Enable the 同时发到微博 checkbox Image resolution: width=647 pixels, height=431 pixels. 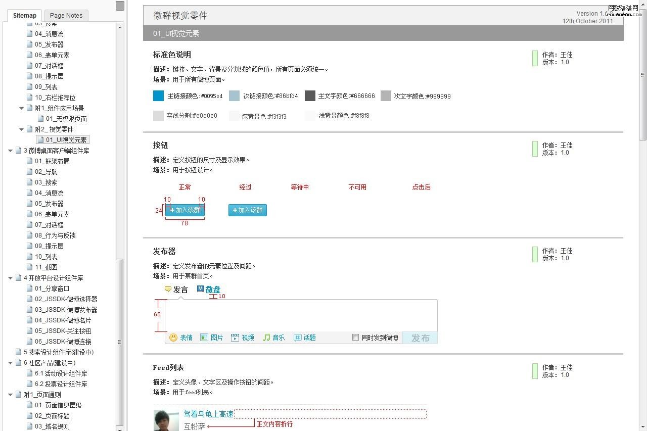[355, 338]
